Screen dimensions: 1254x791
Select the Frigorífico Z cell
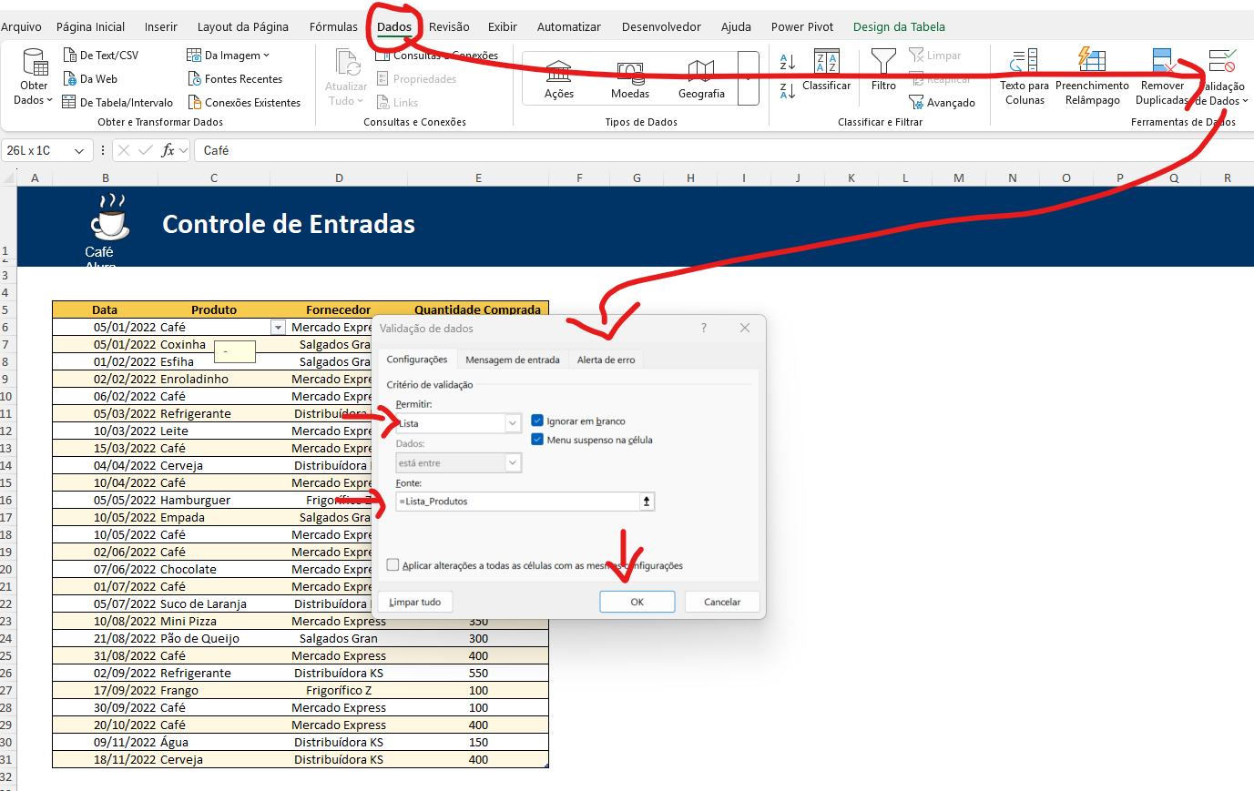click(339, 690)
